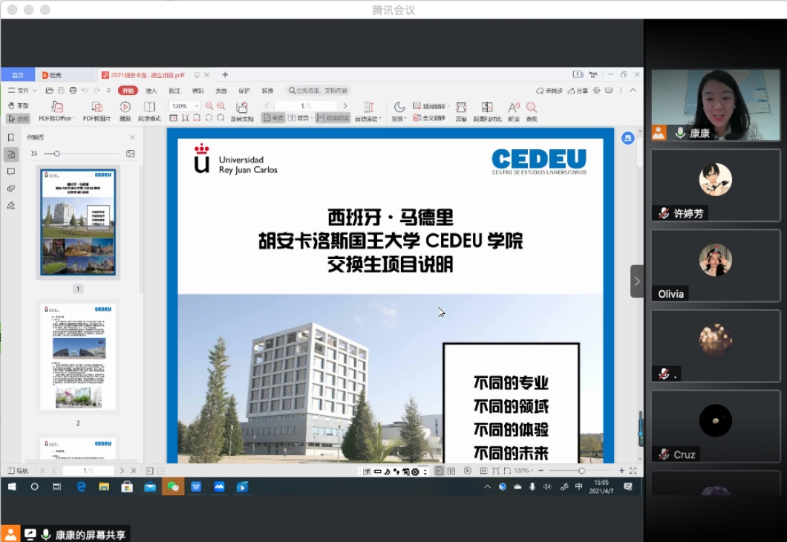Toggle 连续阅读 continuous reading mode
Image resolution: width=787 pixels, height=542 pixels.
pyautogui.click(x=332, y=118)
